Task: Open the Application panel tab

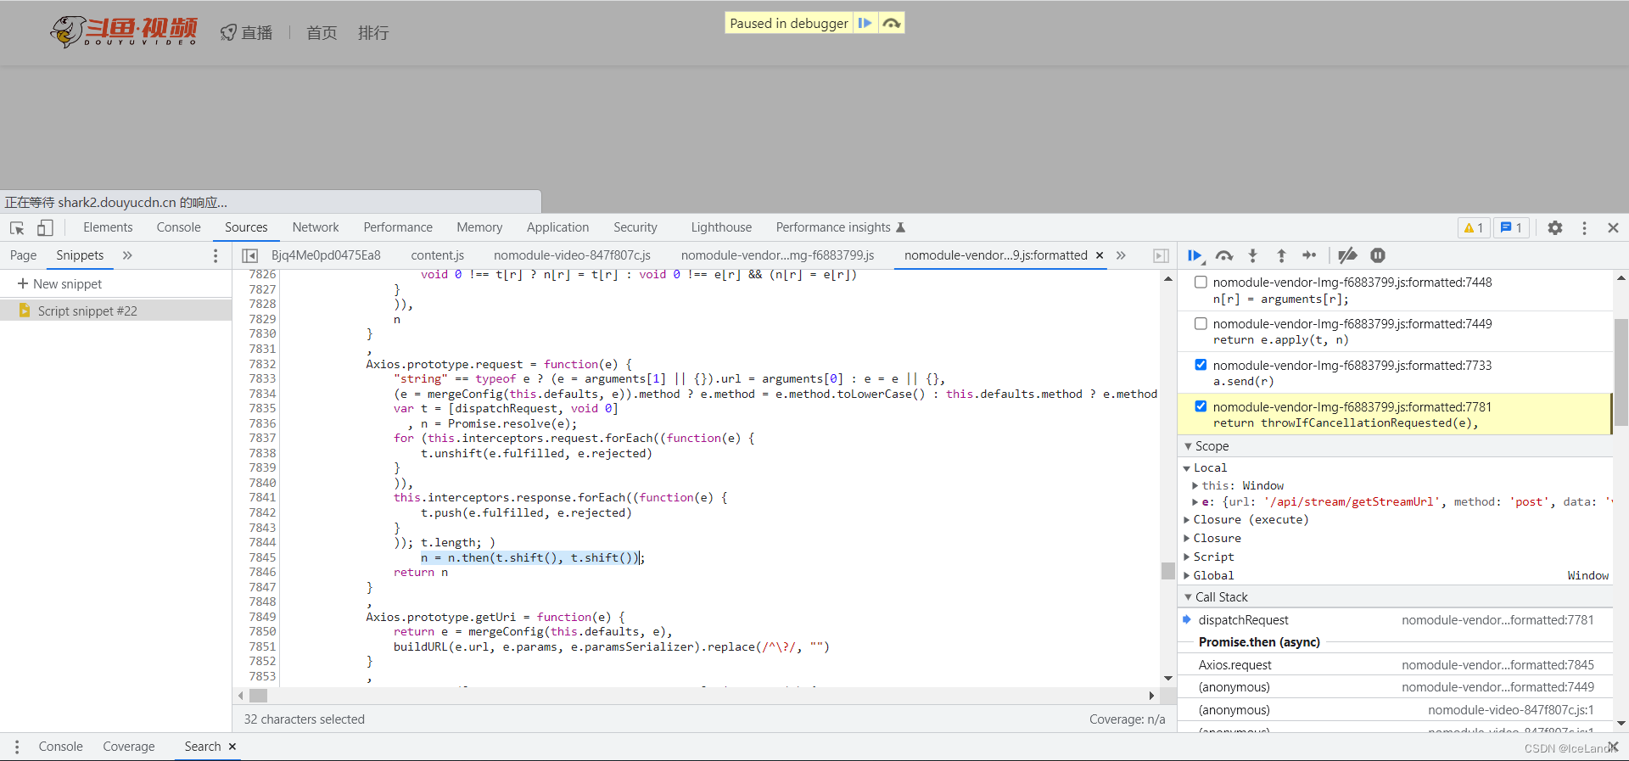Action: [x=557, y=227]
